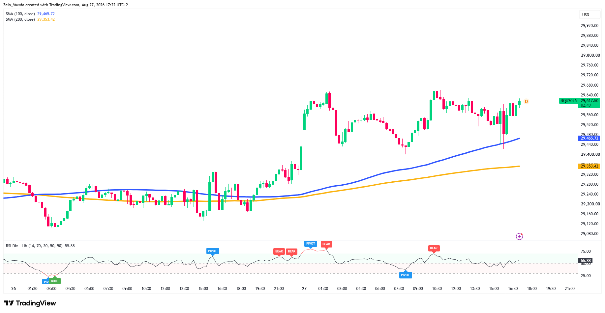Select the SMA (100, close) legend

(x=30, y=14)
